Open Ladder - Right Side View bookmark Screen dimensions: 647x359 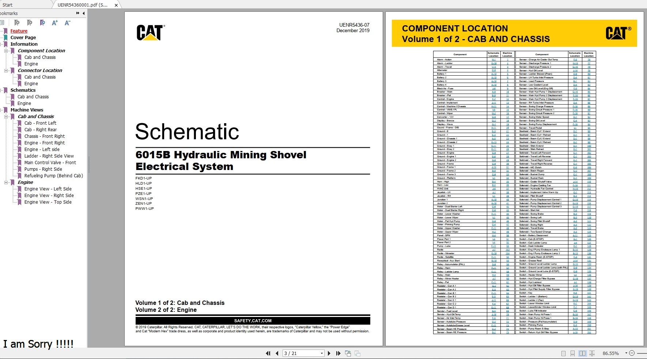(x=49, y=156)
